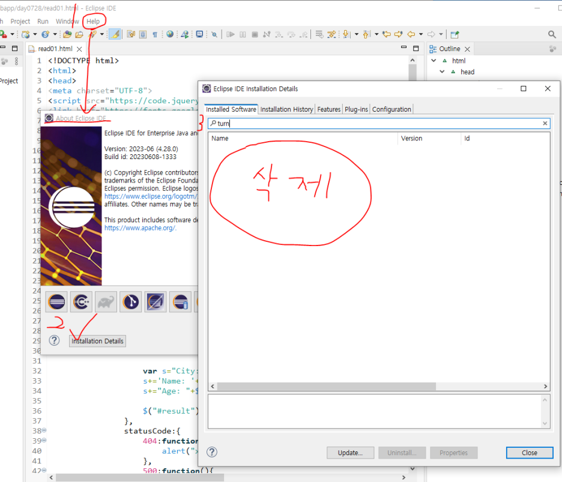Click the Eclipse database feature icon
Screen dimensions: 562x482
pos(180,302)
